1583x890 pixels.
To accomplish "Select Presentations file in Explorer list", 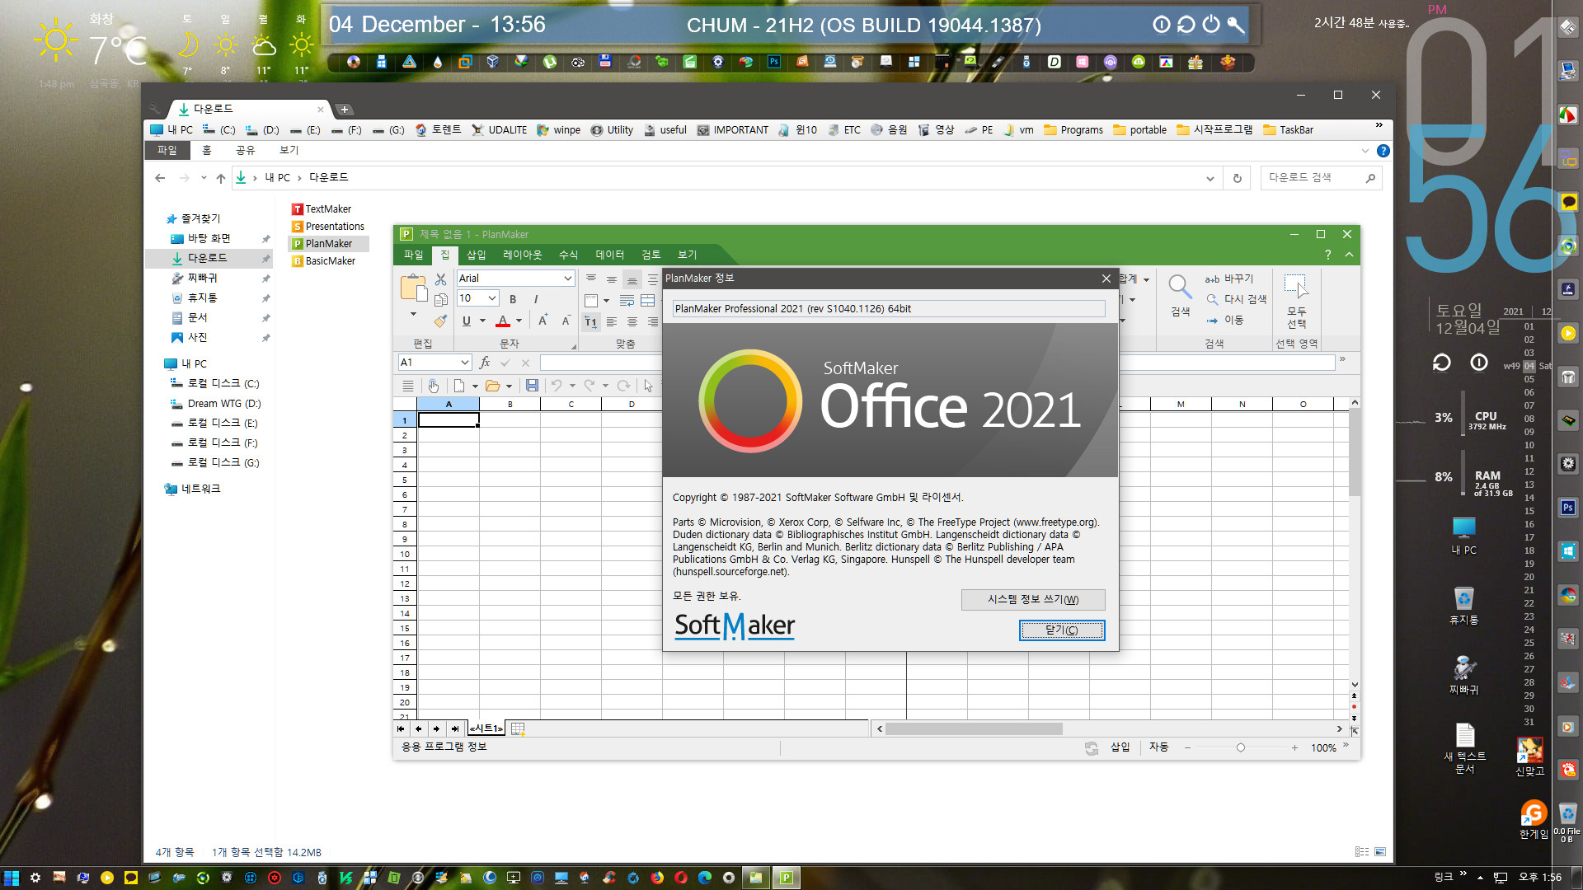I will [328, 227].
